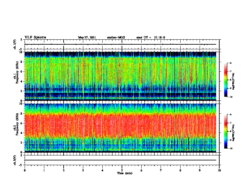Image resolution: width=247 pixels, height=191 pixels.
Task: Click the "ch.3(V)" axis label of bottom waveform
Action: point(15,160)
